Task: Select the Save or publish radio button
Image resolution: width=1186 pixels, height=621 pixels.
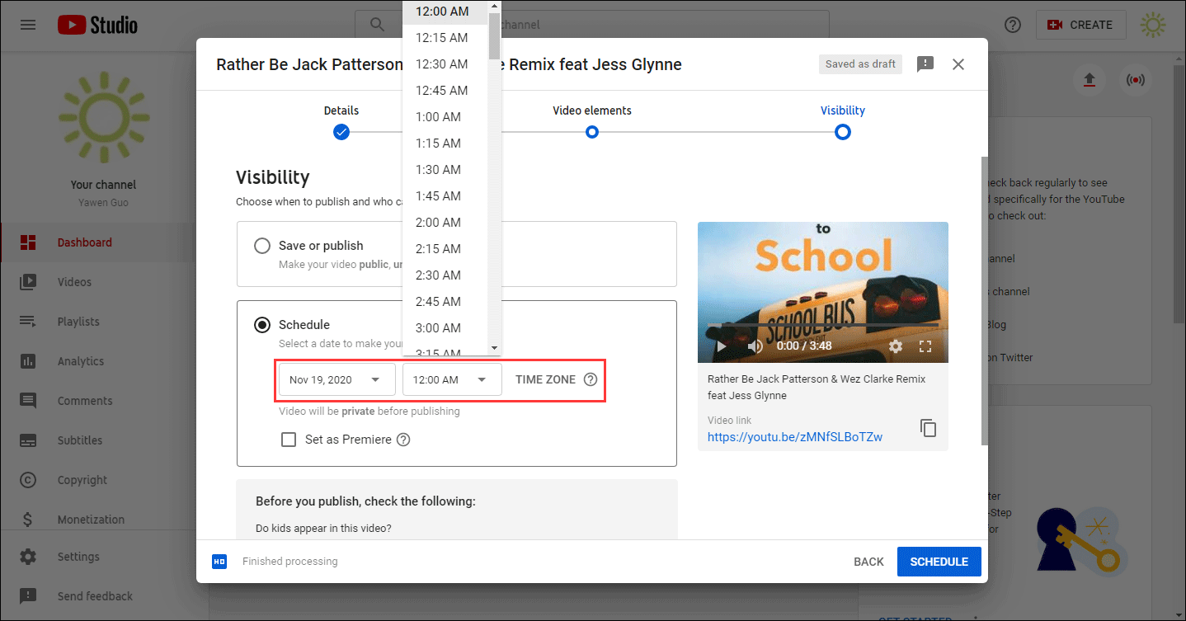Action: click(262, 246)
